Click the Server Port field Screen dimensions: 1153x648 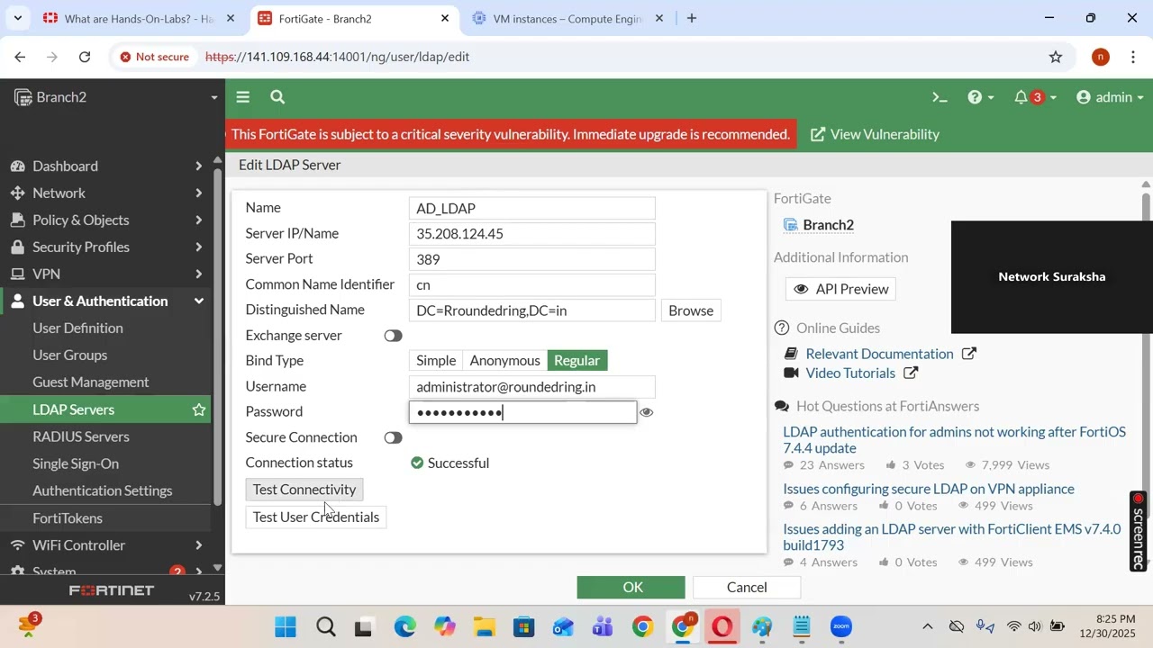tap(531, 259)
